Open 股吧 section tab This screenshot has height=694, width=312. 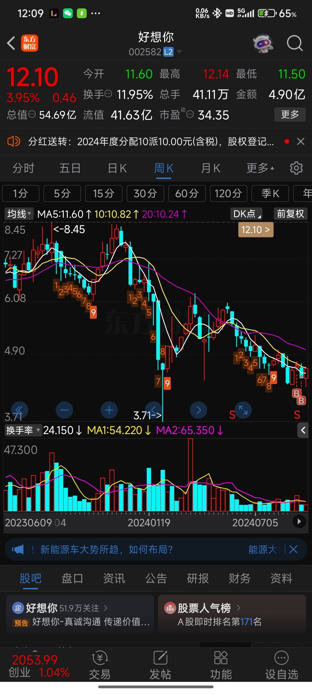coord(30,578)
